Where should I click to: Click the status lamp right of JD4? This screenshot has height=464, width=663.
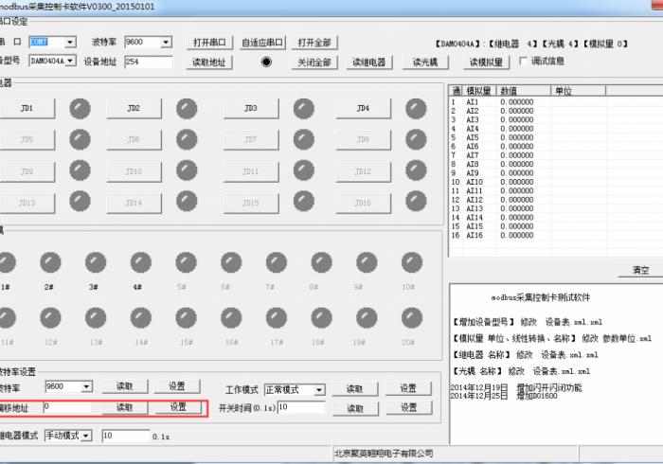click(417, 109)
